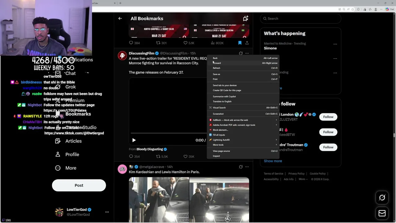Image resolution: width=396 pixels, height=223 pixels.
Task: Choose Summarize with Copilot
Action: [243, 96]
